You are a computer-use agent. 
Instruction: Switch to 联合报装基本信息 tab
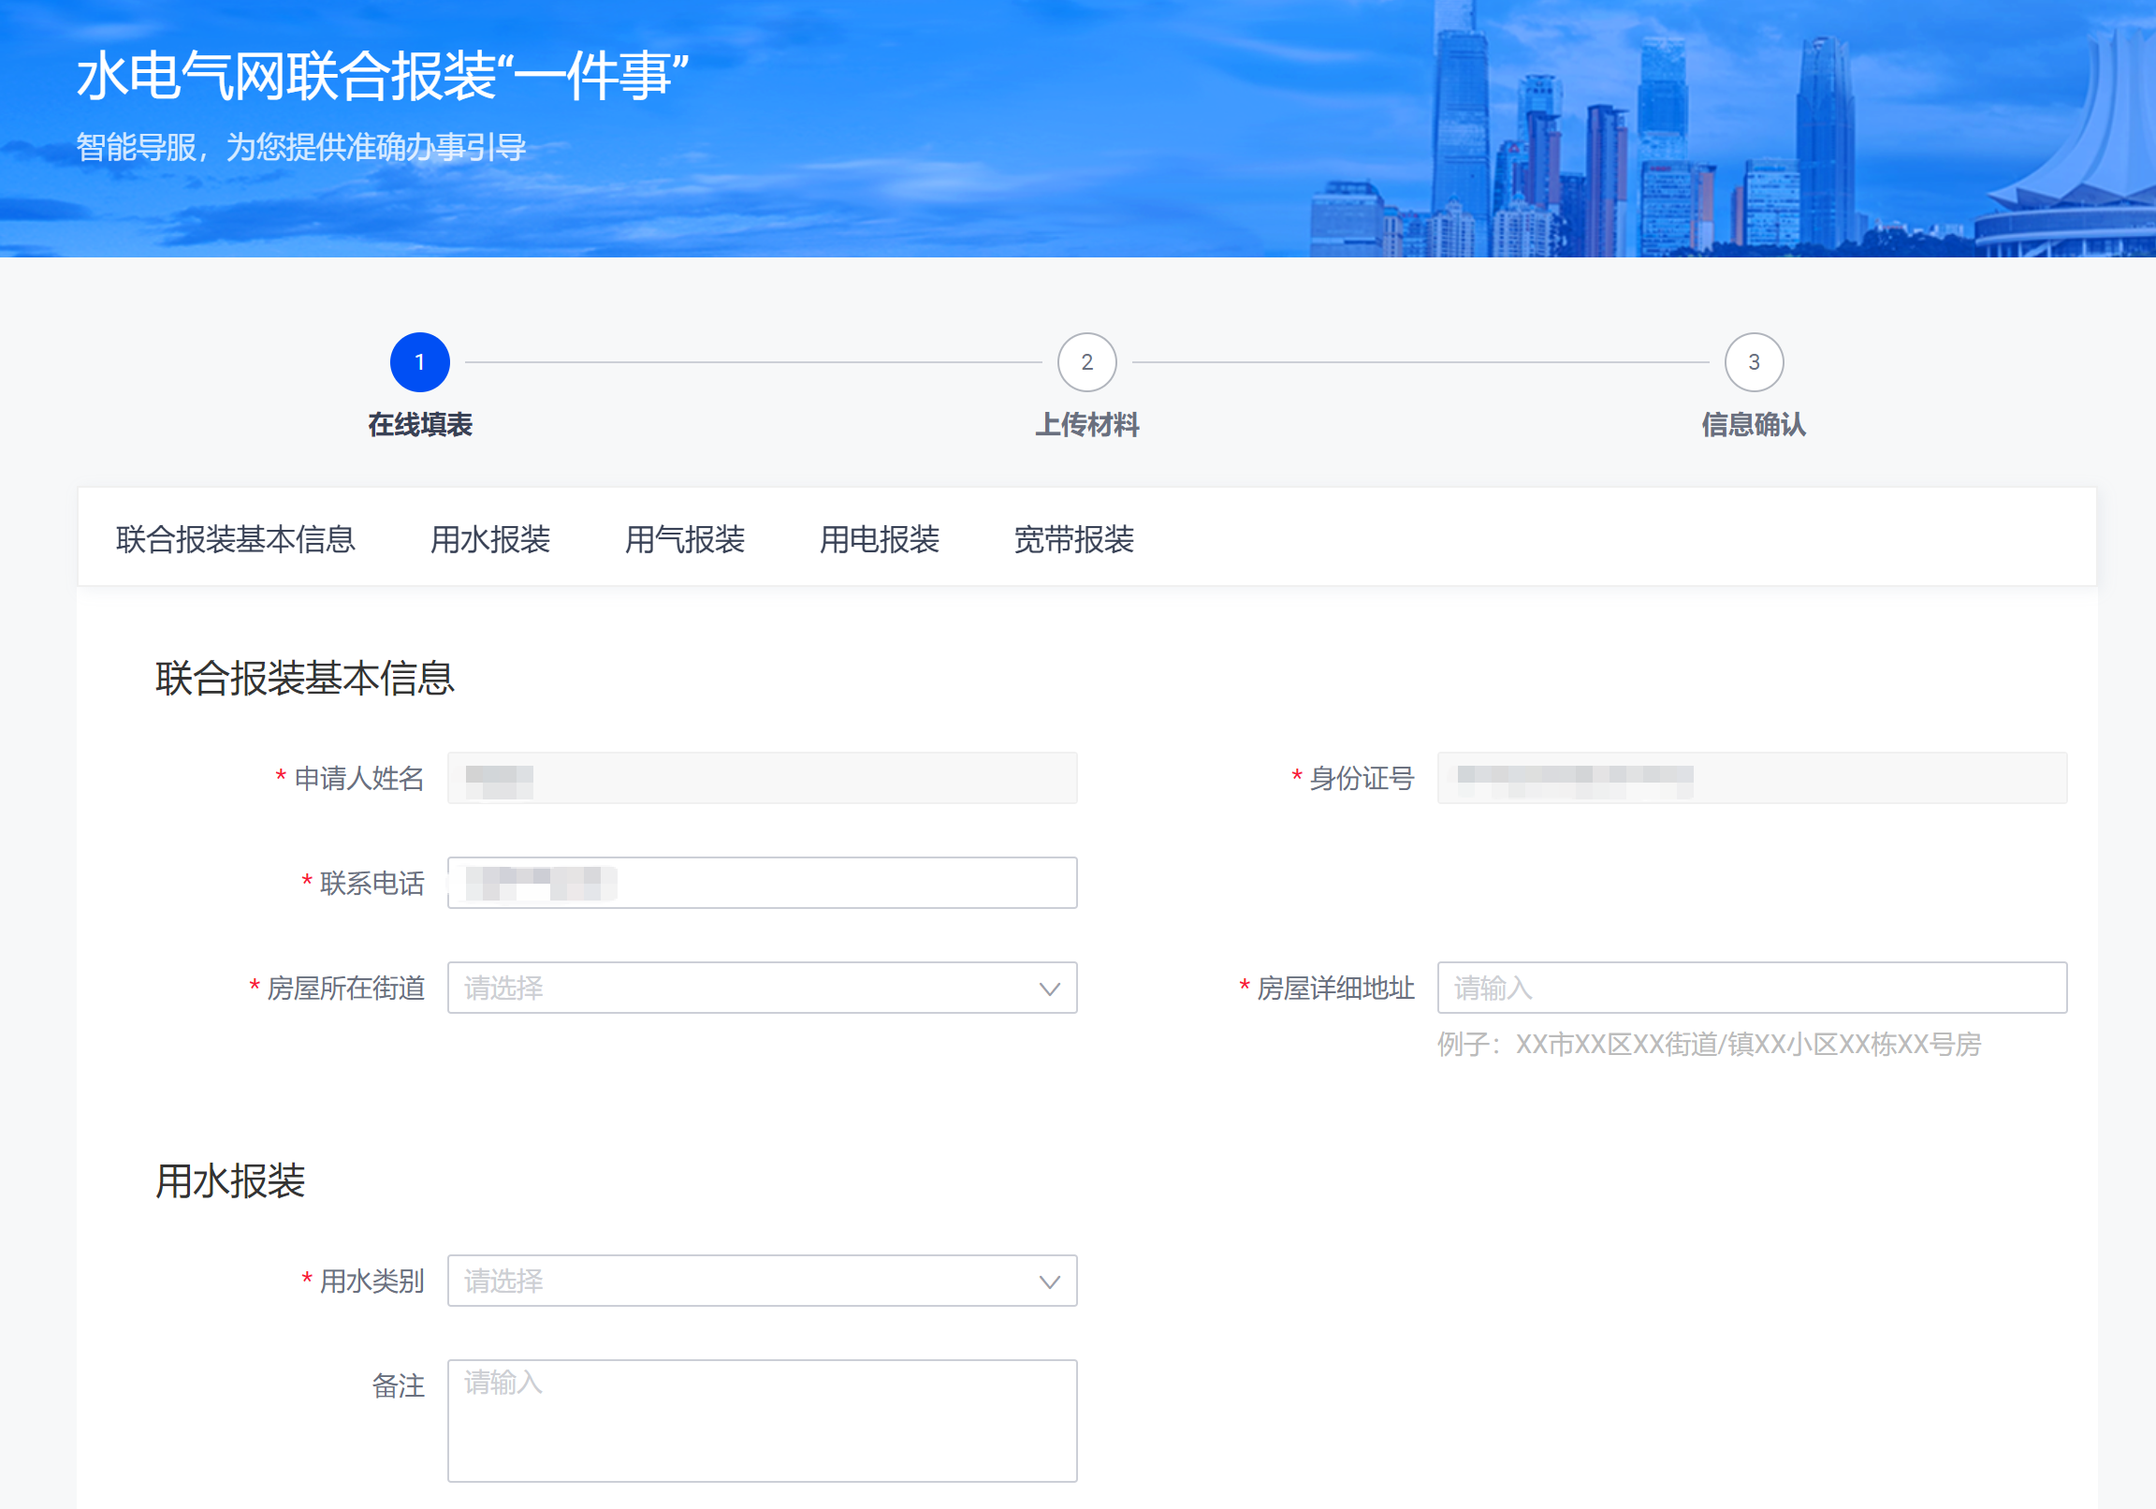(x=236, y=539)
